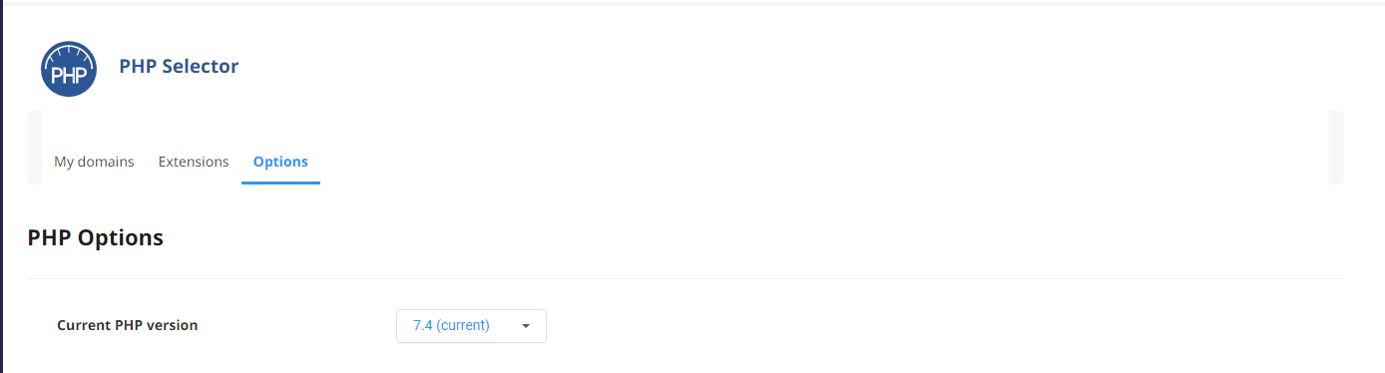Click the dark navy sidebar strip at far left
The height and width of the screenshot is (373, 1385).
coord(2,186)
